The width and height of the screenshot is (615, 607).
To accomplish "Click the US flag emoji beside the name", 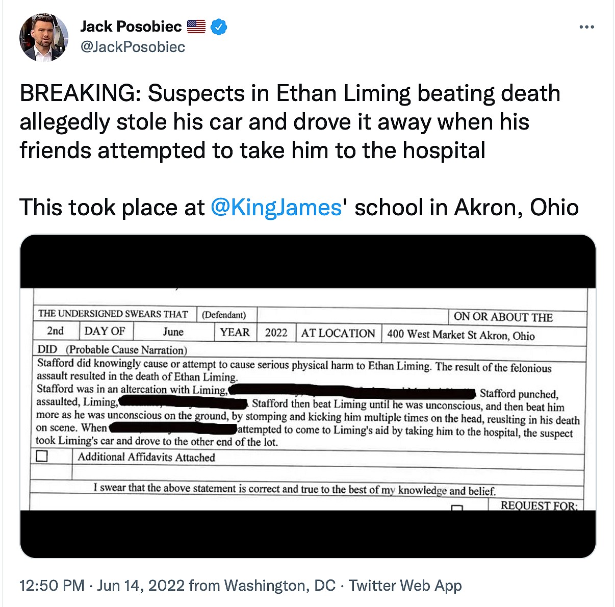I will click(196, 27).
